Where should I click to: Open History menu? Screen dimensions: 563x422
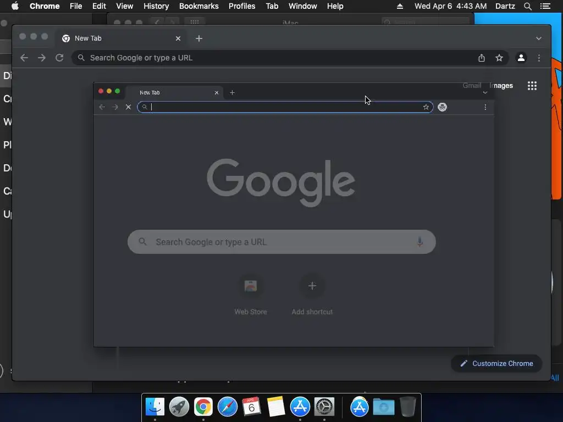(156, 6)
